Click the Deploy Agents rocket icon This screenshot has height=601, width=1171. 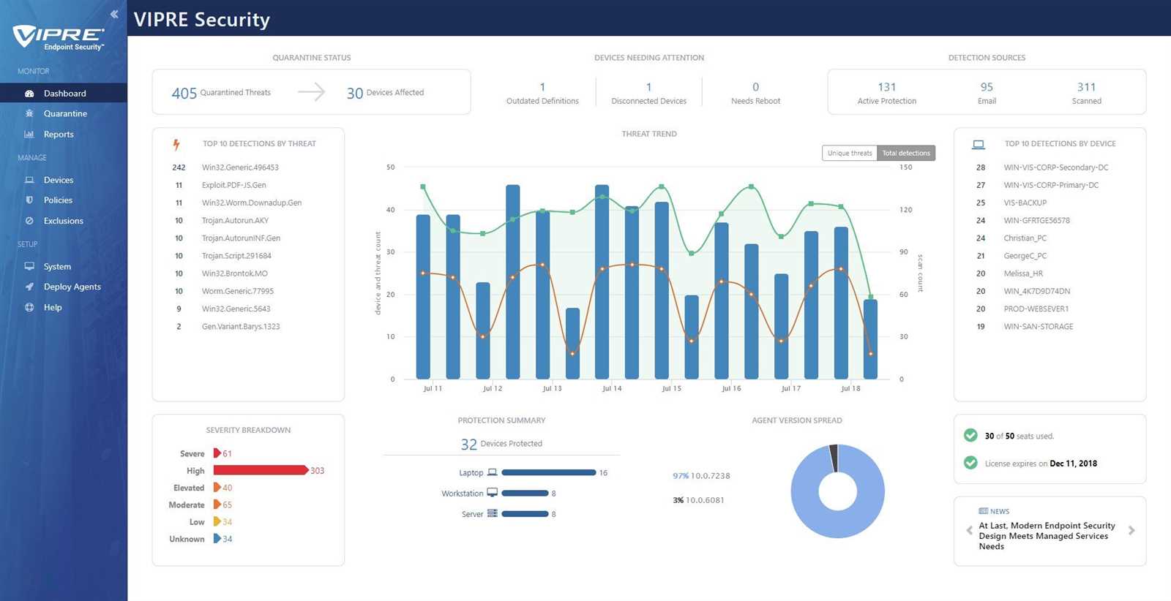pos(29,287)
